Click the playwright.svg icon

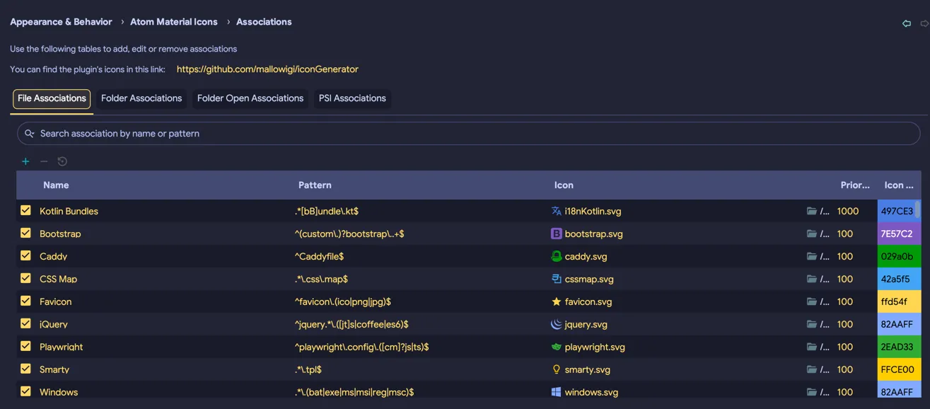tap(557, 347)
